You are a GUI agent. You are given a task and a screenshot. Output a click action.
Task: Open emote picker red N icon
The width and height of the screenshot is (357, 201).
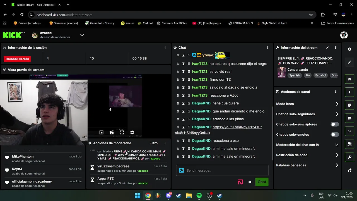point(240,182)
